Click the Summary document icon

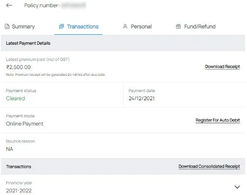click(7, 27)
